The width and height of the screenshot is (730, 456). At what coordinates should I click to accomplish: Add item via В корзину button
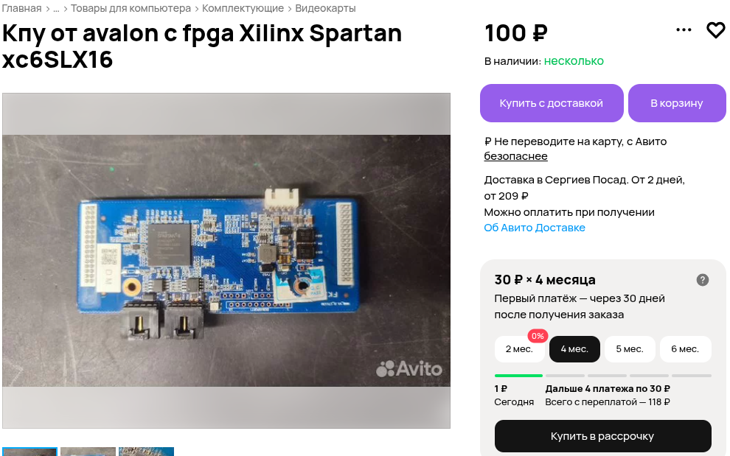(x=677, y=103)
